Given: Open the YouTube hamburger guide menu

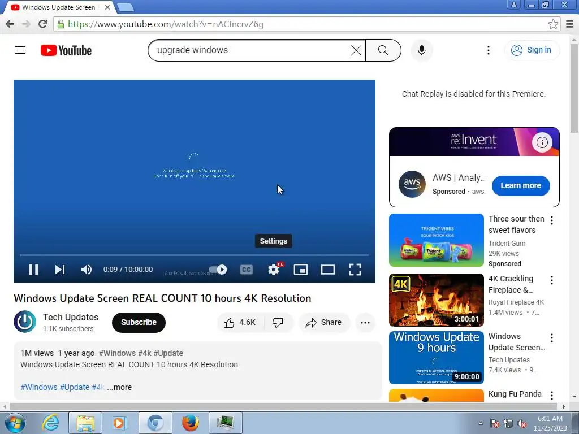Looking at the screenshot, I should [20, 50].
